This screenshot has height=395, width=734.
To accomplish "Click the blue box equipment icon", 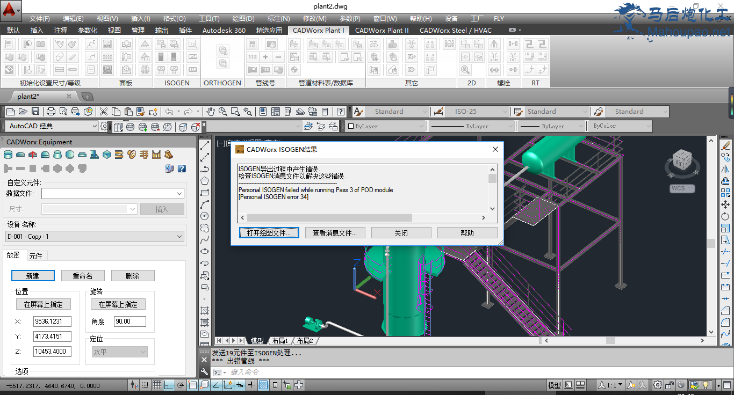I will 107,155.
